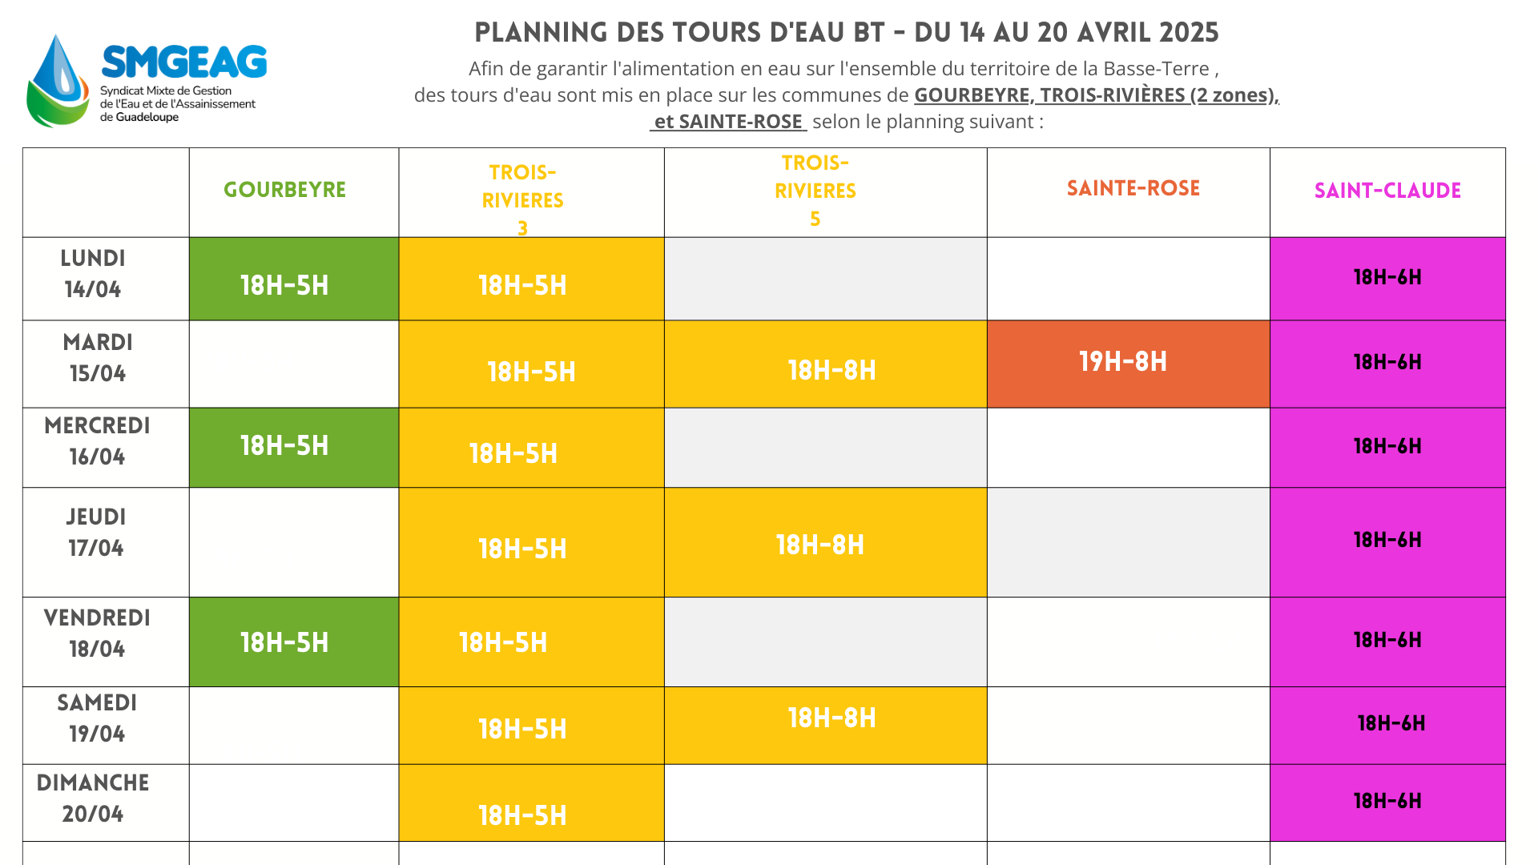Select the GOURBEYRE column header

[284, 191]
